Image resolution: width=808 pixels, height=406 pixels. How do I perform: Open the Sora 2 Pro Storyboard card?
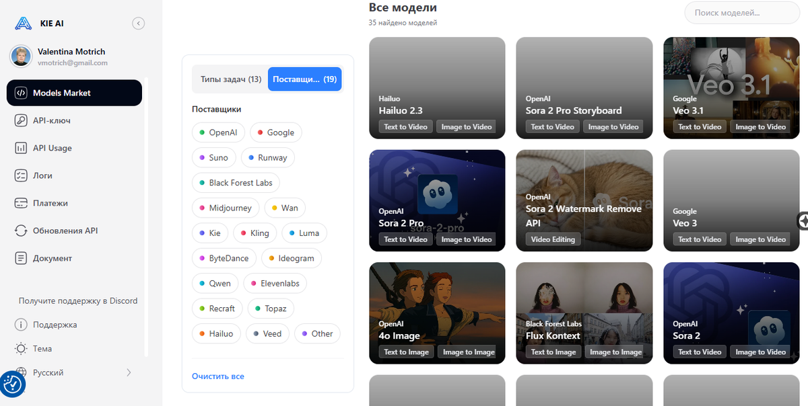pyautogui.click(x=584, y=88)
